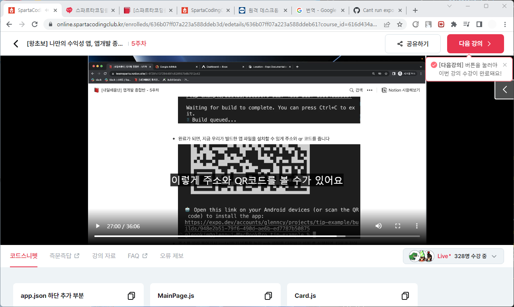Click the audio indicator on the SpartaCoding tab
This screenshot has width=514, height=307.
coord(47,10)
